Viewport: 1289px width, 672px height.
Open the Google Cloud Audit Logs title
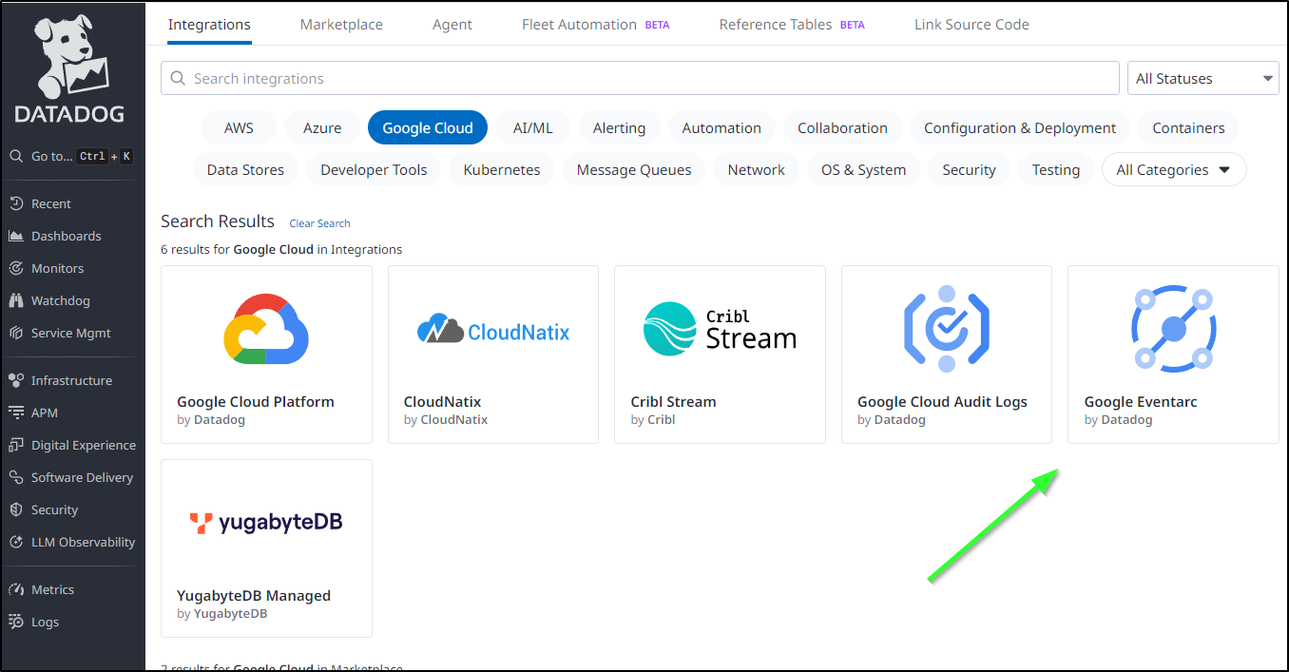coord(942,401)
